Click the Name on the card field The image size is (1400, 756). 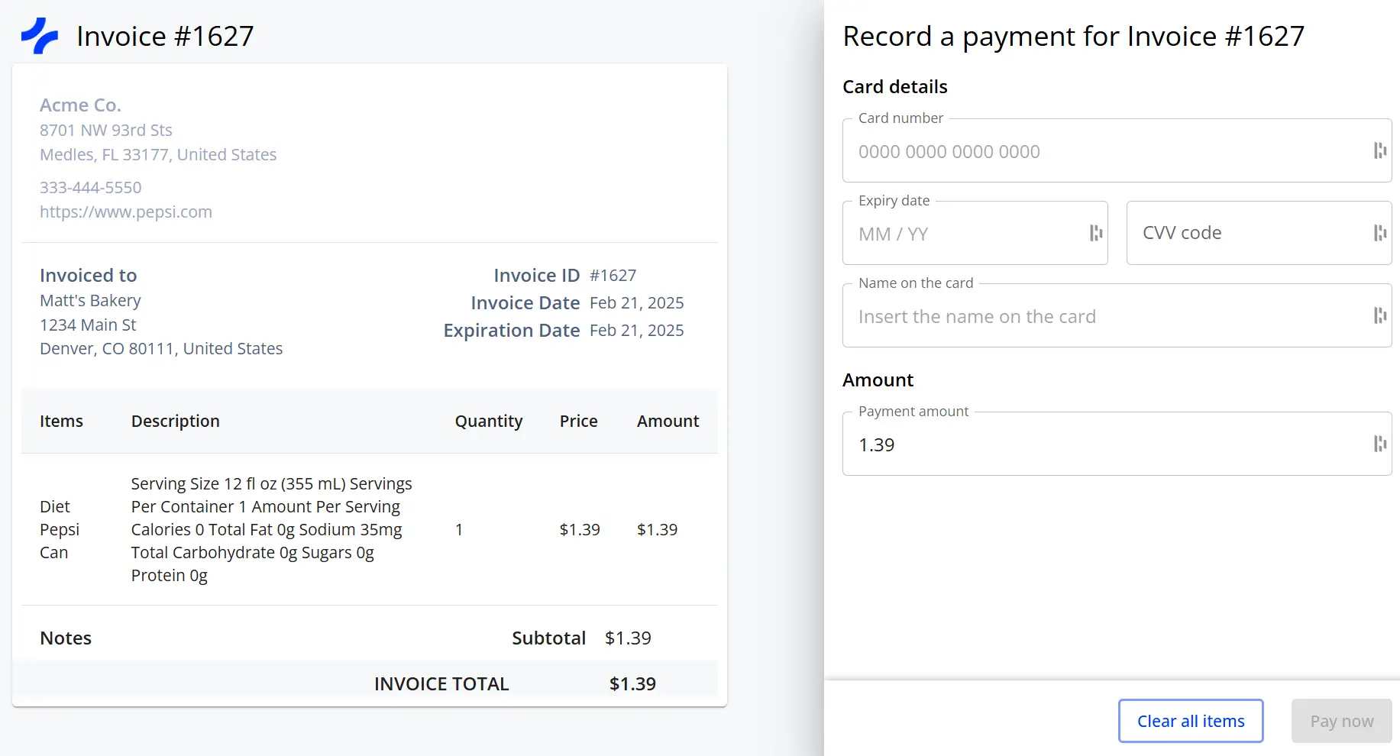click(1069, 315)
